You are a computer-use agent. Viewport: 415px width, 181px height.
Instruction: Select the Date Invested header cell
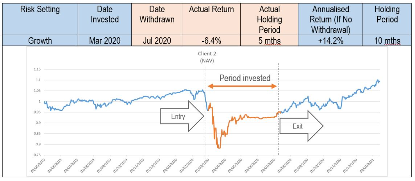(105, 19)
